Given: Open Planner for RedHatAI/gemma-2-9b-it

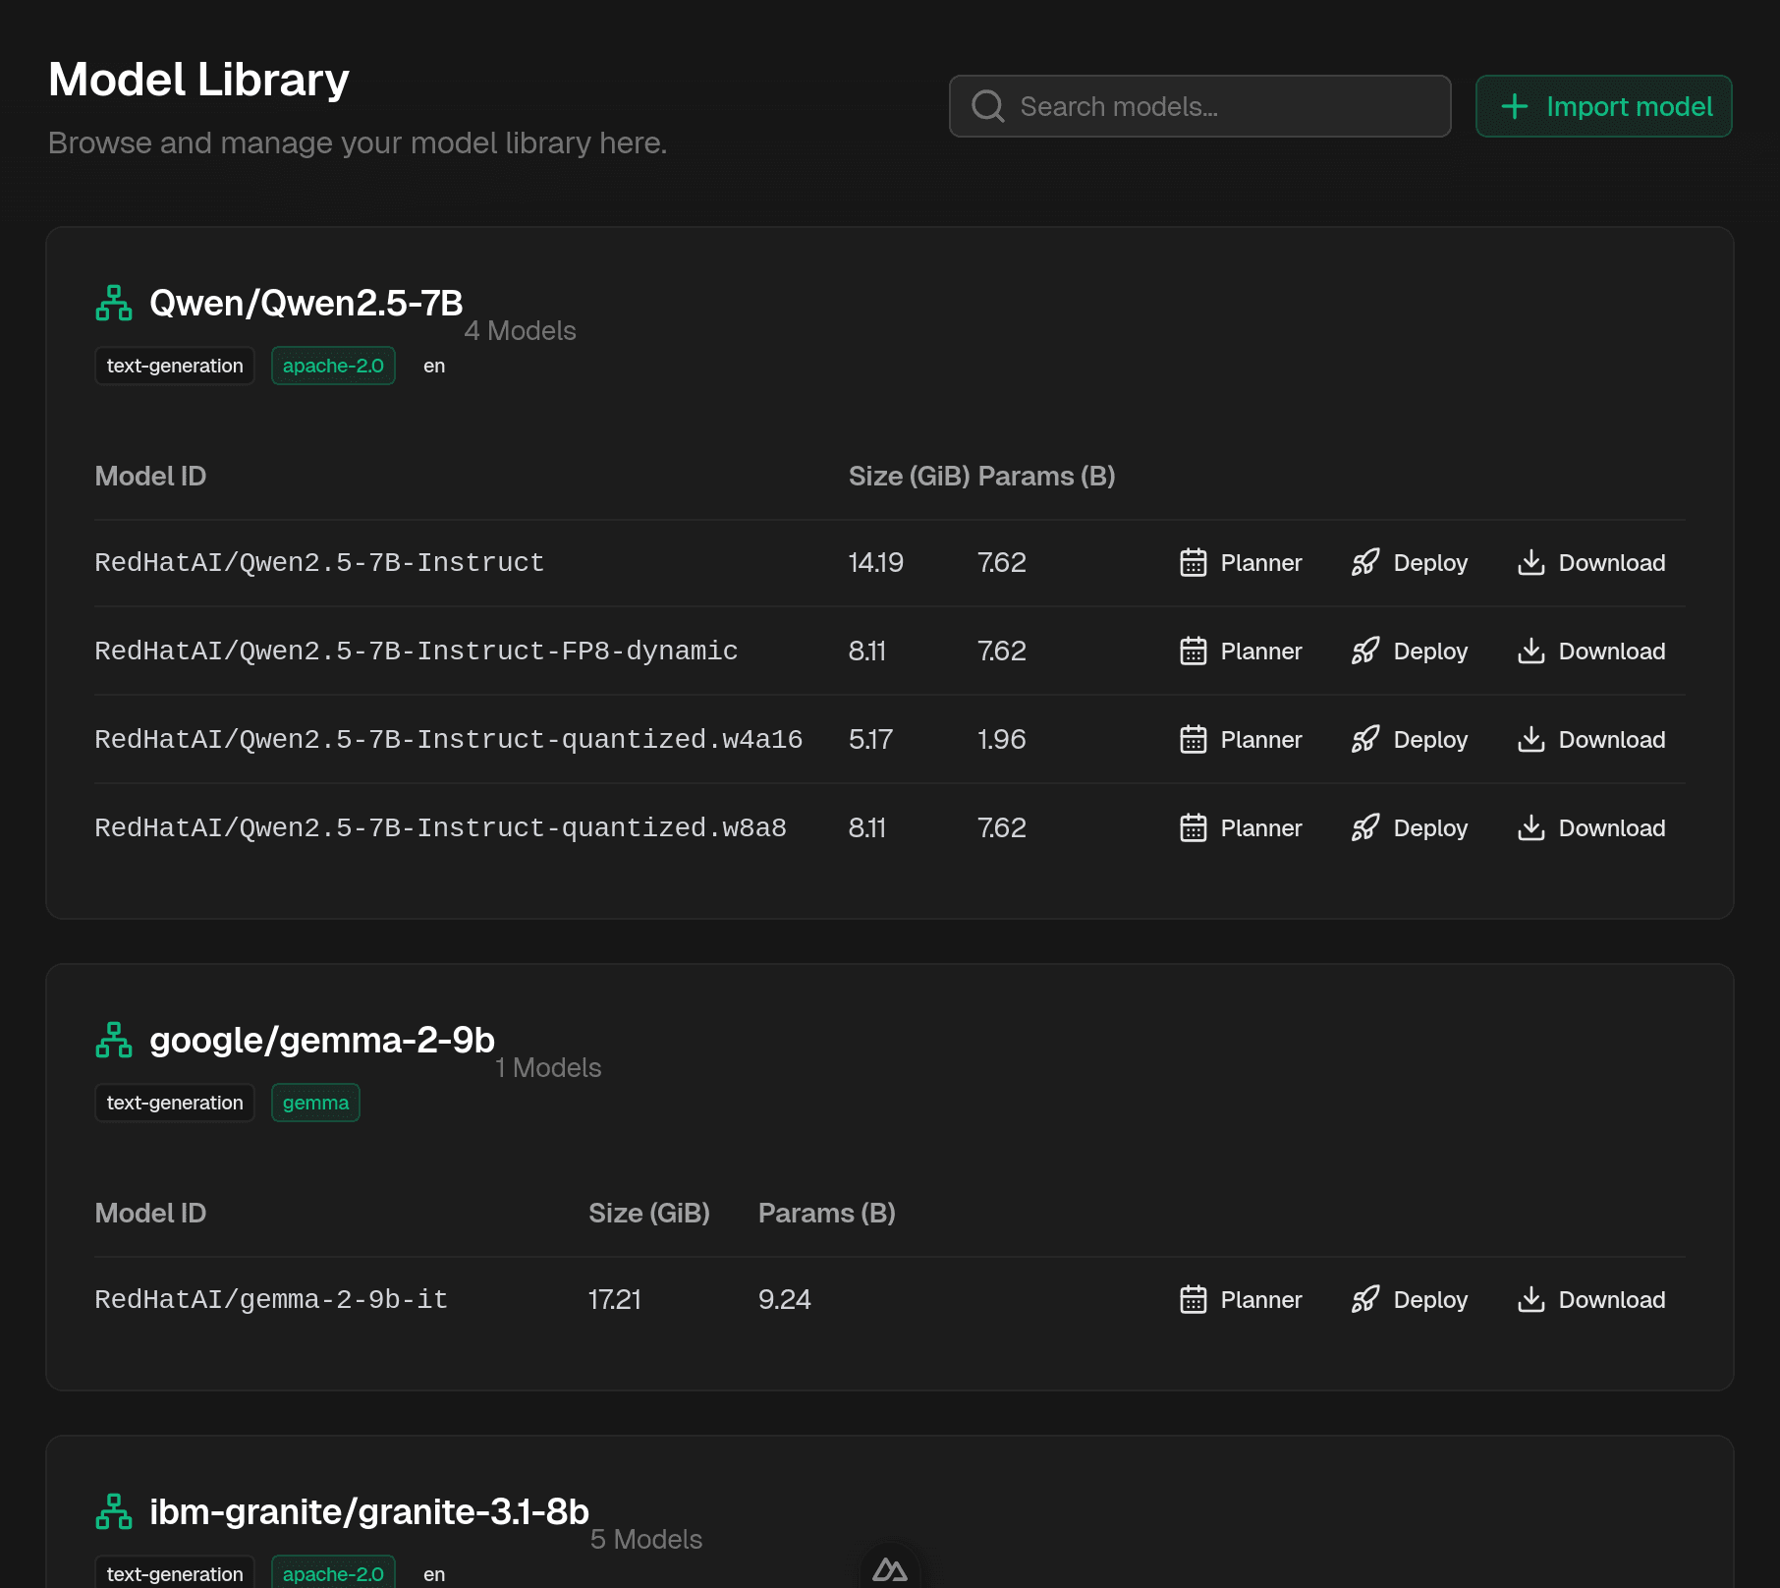Looking at the screenshot, I should pos(1242,1300).
